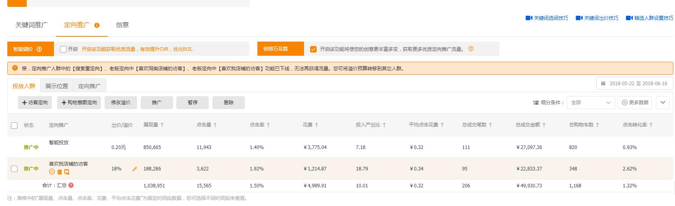Sort by 总购物车数 arrow
Image resolution: width=675 pixels, height=206 pixels.
598,125
